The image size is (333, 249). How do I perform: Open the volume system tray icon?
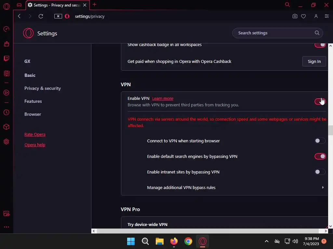pyautogui.click(x=295, y=241)
